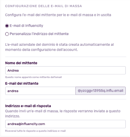Click the E-mail del mittente label
This screenshot has height=137, width=130.
(22, 83)
